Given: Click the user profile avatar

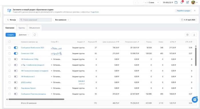Looking at the screenshot, I should 193,2.
